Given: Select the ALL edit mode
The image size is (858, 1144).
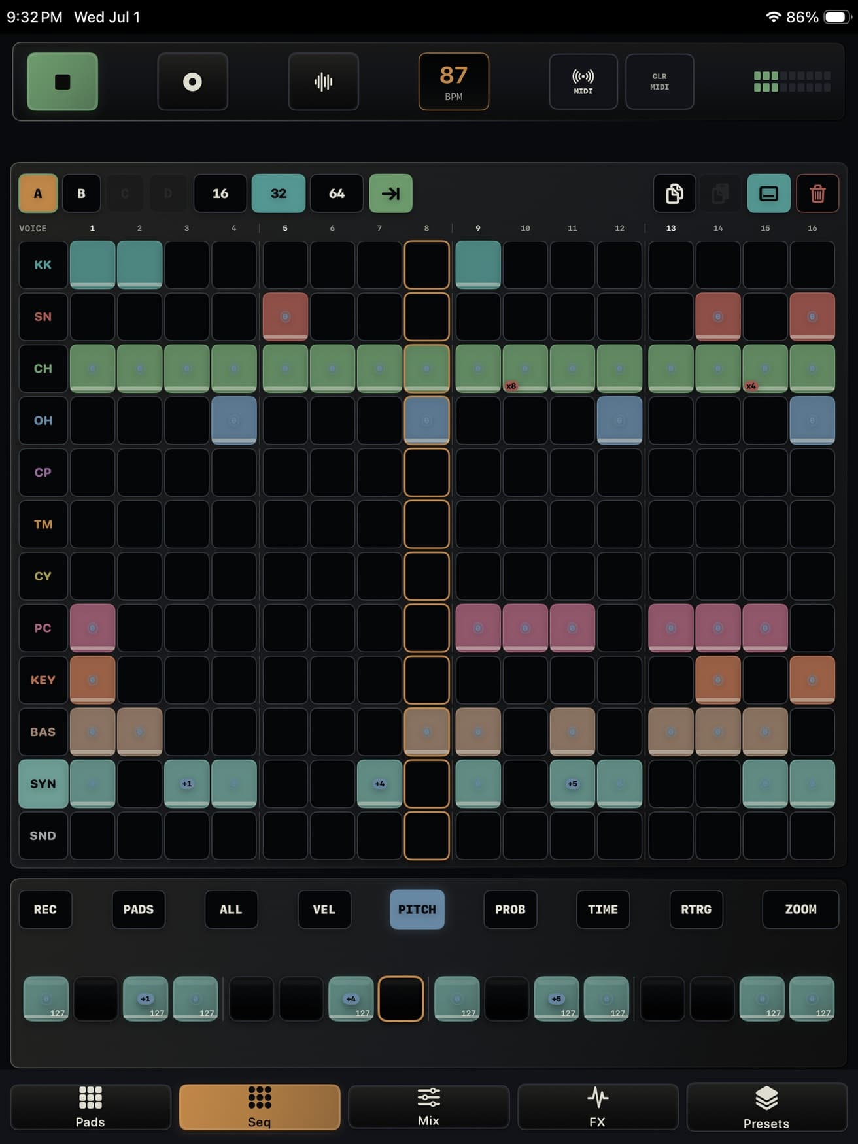Looking at the screenshot, I should 231,909.
